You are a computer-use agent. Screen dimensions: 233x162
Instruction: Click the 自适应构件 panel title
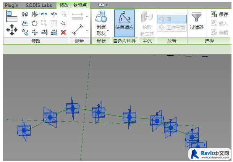[125, 41]
